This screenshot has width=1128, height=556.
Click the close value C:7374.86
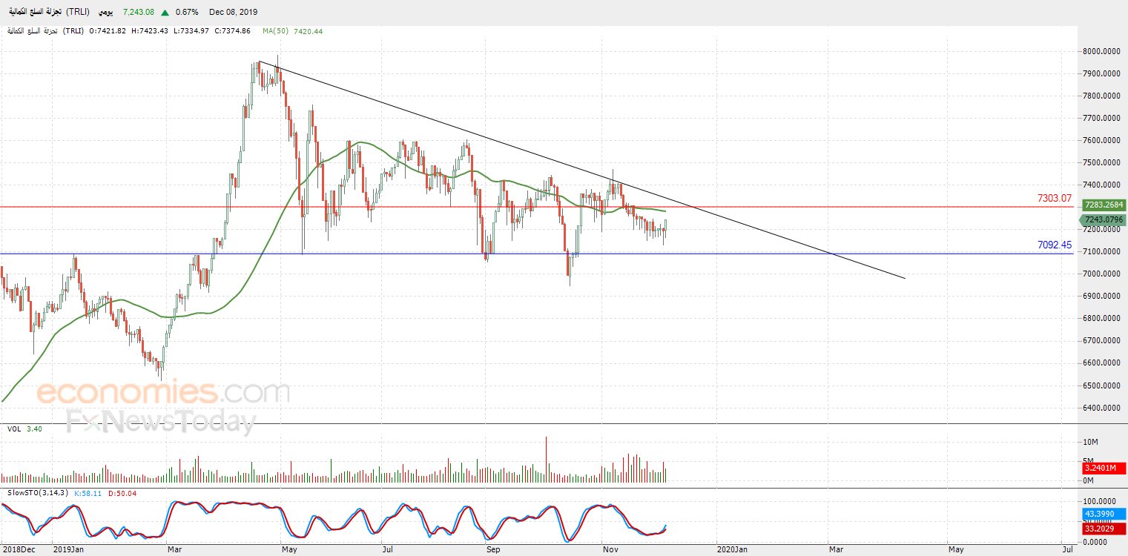[x=231, y=31]
